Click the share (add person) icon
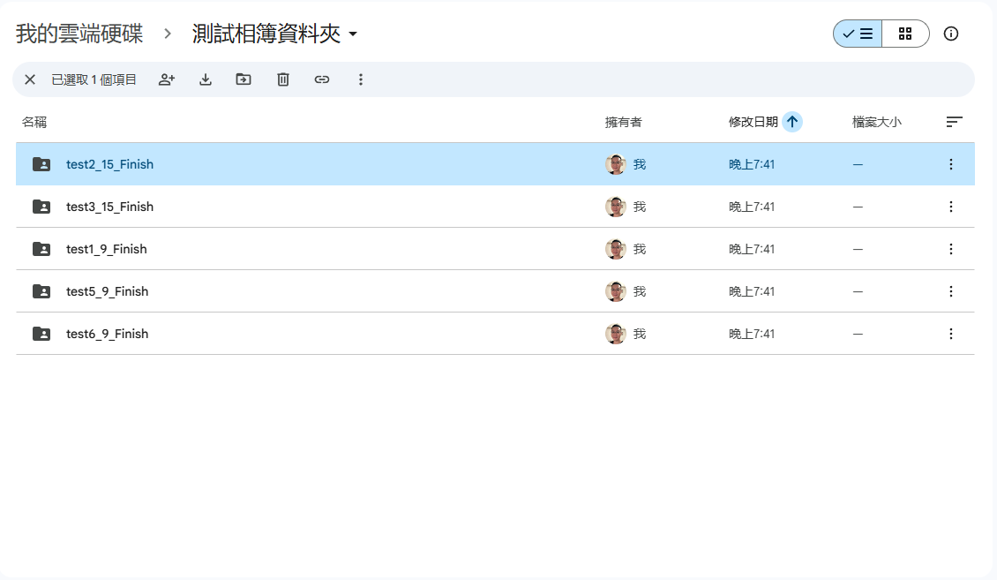 (167, 79)
